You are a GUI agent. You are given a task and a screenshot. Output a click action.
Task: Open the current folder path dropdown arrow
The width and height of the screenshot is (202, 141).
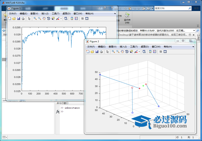[194, 30]
